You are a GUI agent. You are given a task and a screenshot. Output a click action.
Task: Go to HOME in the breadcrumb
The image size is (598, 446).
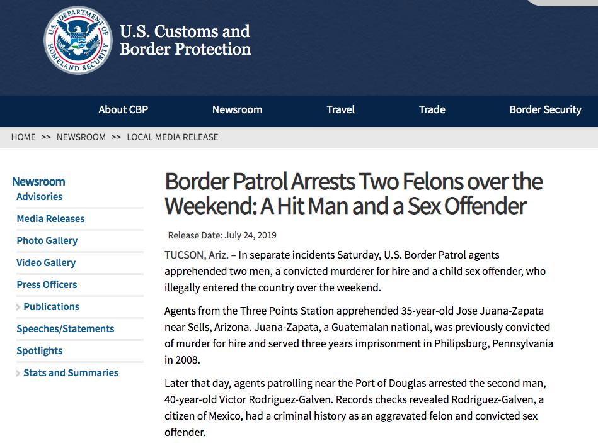23,137
